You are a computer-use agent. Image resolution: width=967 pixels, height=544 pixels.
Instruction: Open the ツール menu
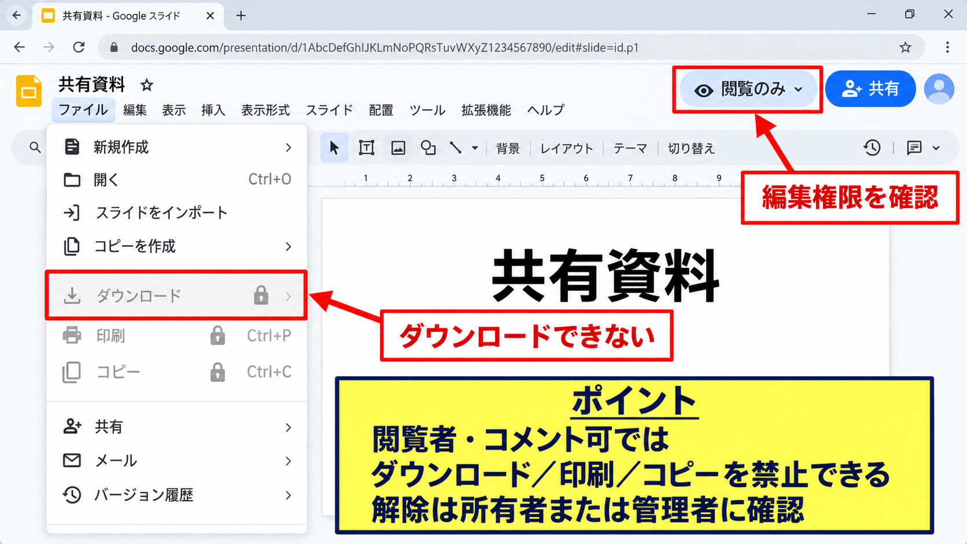click(427, 110)
